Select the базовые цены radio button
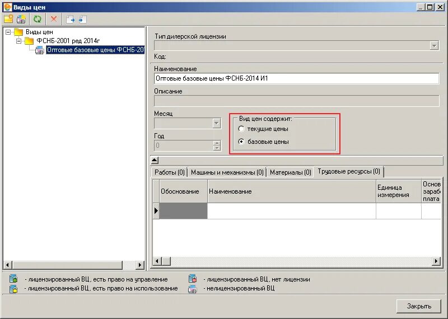Viewport: 448px width, 319px height. [x=241, y=142]
